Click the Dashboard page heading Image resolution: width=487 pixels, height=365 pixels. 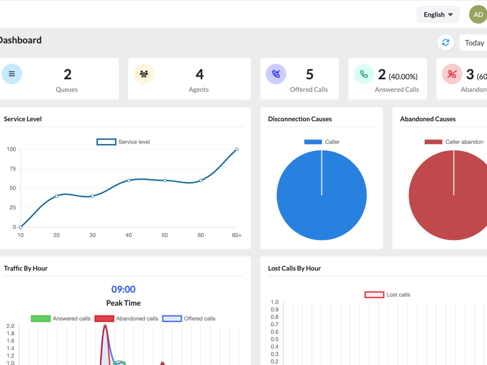click(20, 40)
